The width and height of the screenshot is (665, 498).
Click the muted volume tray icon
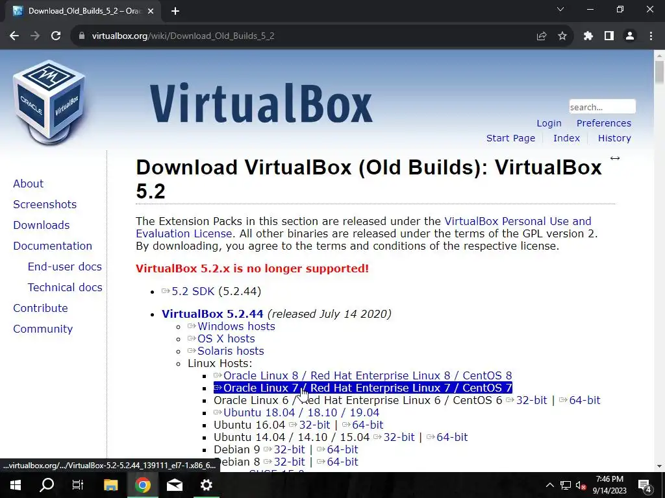581,485
